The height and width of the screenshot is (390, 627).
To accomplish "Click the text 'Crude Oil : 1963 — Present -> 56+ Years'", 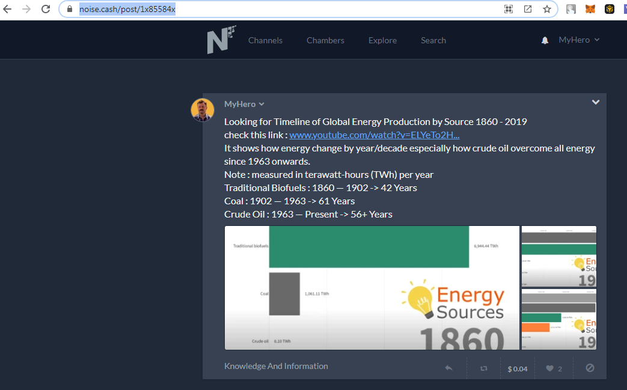I will tap(308, 215).
